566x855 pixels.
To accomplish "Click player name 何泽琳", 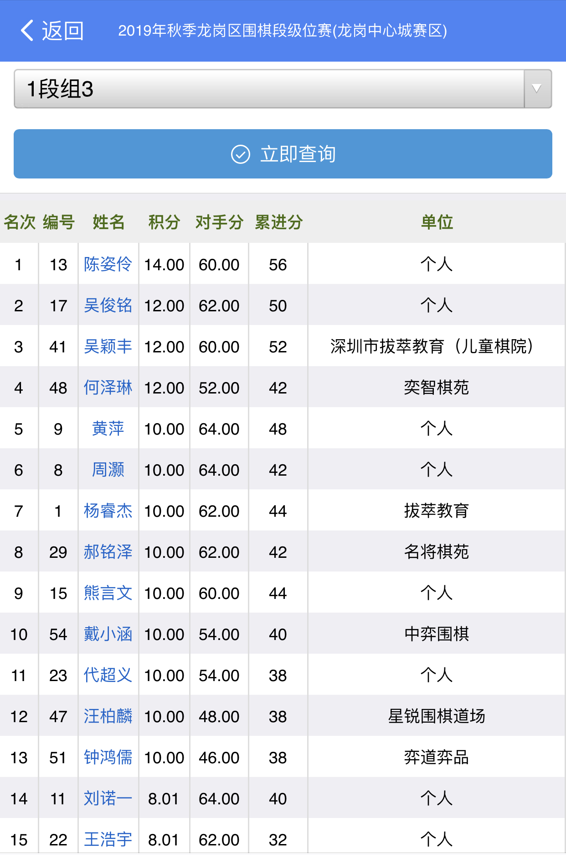I will 108,388.
